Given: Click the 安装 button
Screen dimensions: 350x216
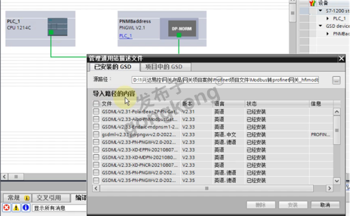Looking at the screenshot, I should [x=293, y=205].
